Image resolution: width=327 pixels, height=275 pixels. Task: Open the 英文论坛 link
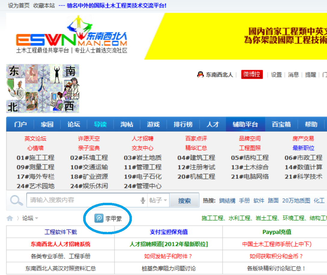pos(35,138)
